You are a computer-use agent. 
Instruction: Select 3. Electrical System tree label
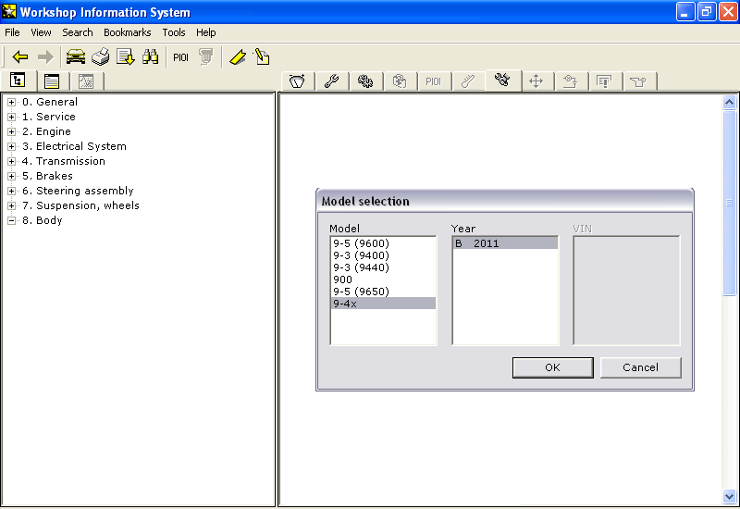[74, 146]
